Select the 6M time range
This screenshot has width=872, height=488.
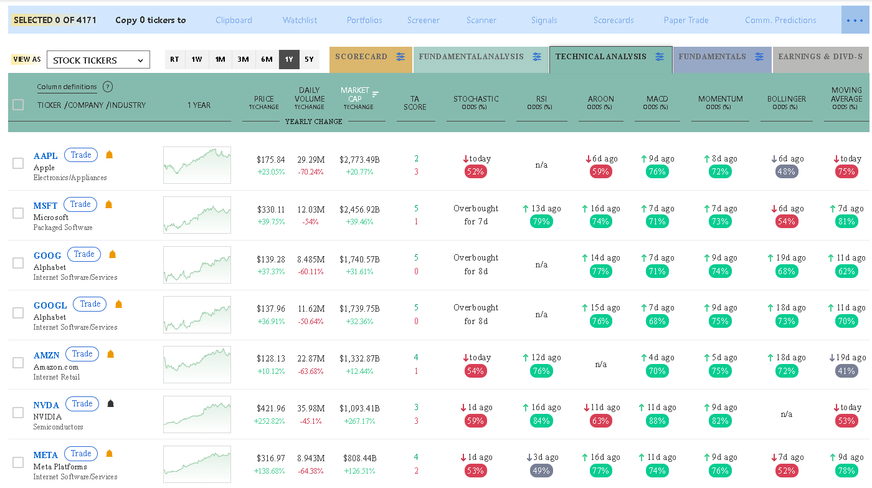pyautogui.click(x=267, y=60)
